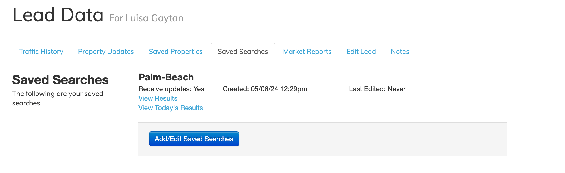
Task: Switch to the Property Updates tab
Action: coord(106,52)
